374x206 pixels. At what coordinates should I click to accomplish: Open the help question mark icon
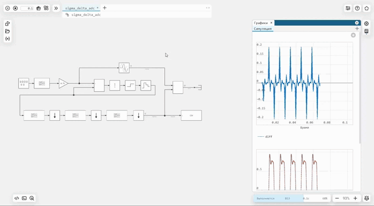click(357, 9)
